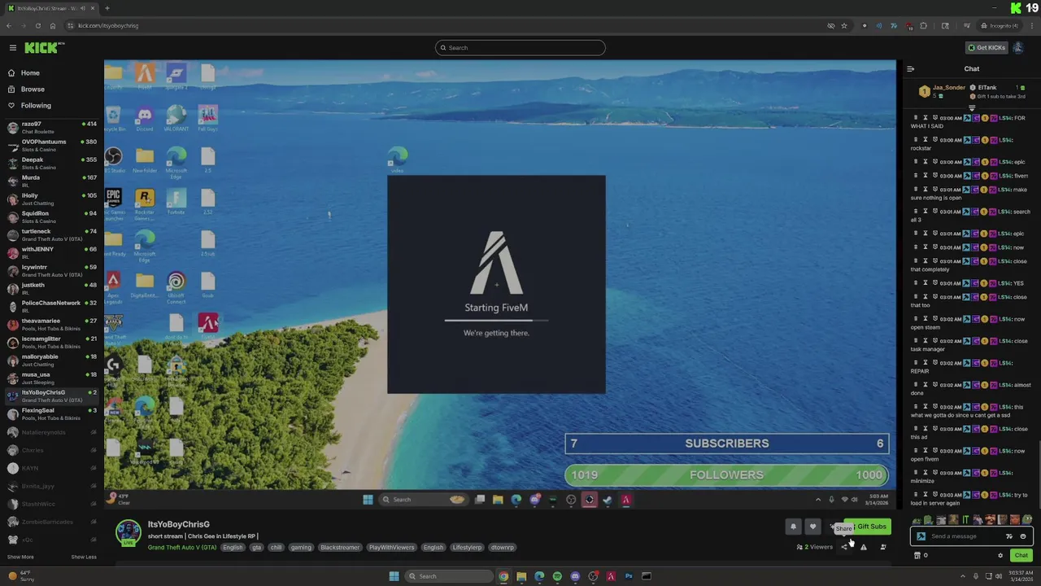Open Chrome from the taskbar
The image size is (1041, 586).
503,576
